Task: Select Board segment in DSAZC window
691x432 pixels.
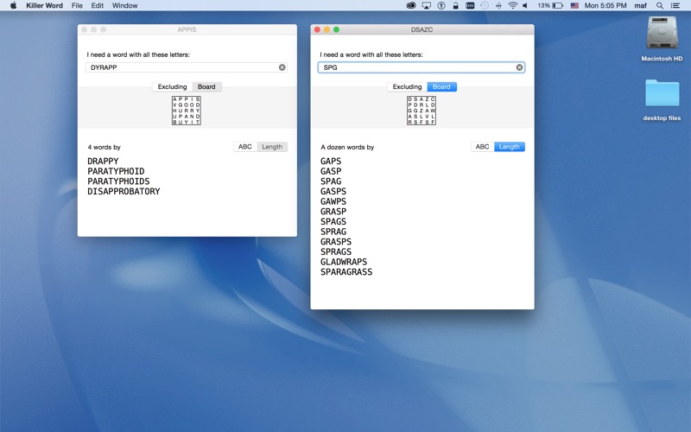Action: click(x=441, y=87)
